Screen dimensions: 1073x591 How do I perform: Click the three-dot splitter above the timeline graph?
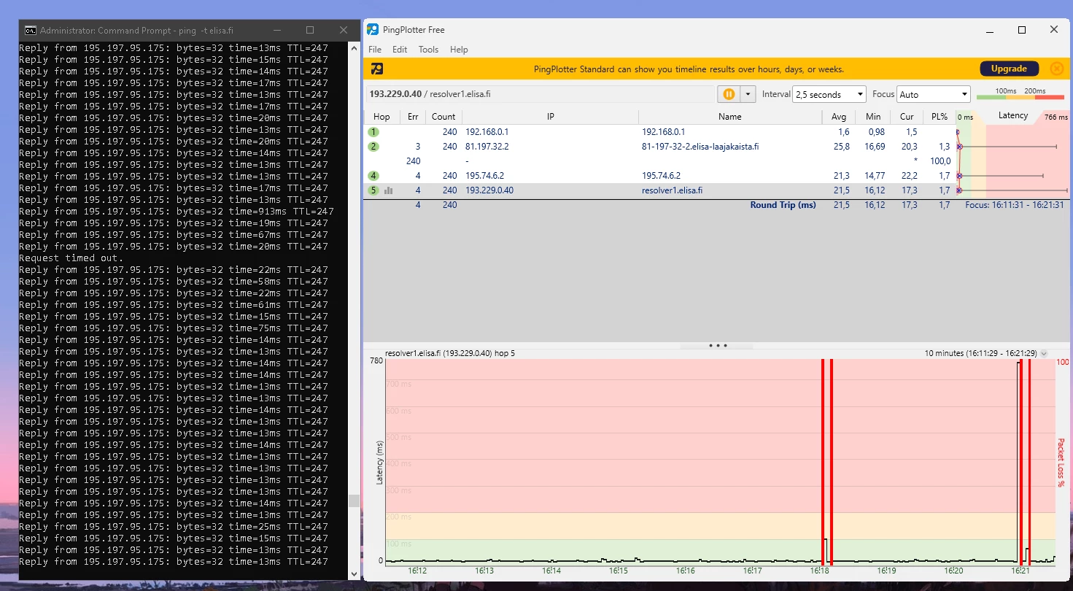pos(718,346)
